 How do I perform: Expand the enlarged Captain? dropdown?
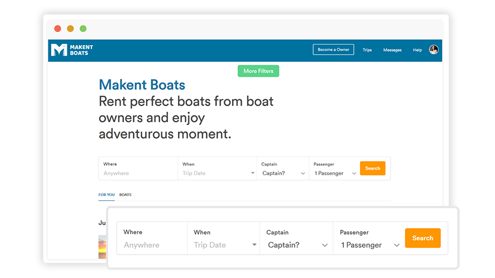pyautogui.click(x=297, y=245)
